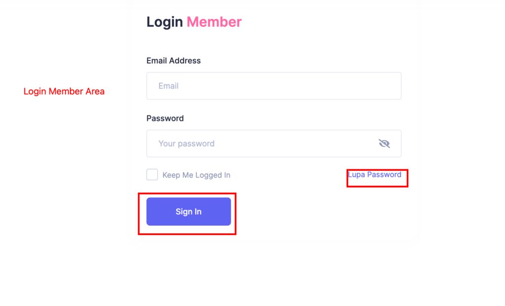Click the Email Address field label
The image size is (505, 306).
(x=173, y=61)
